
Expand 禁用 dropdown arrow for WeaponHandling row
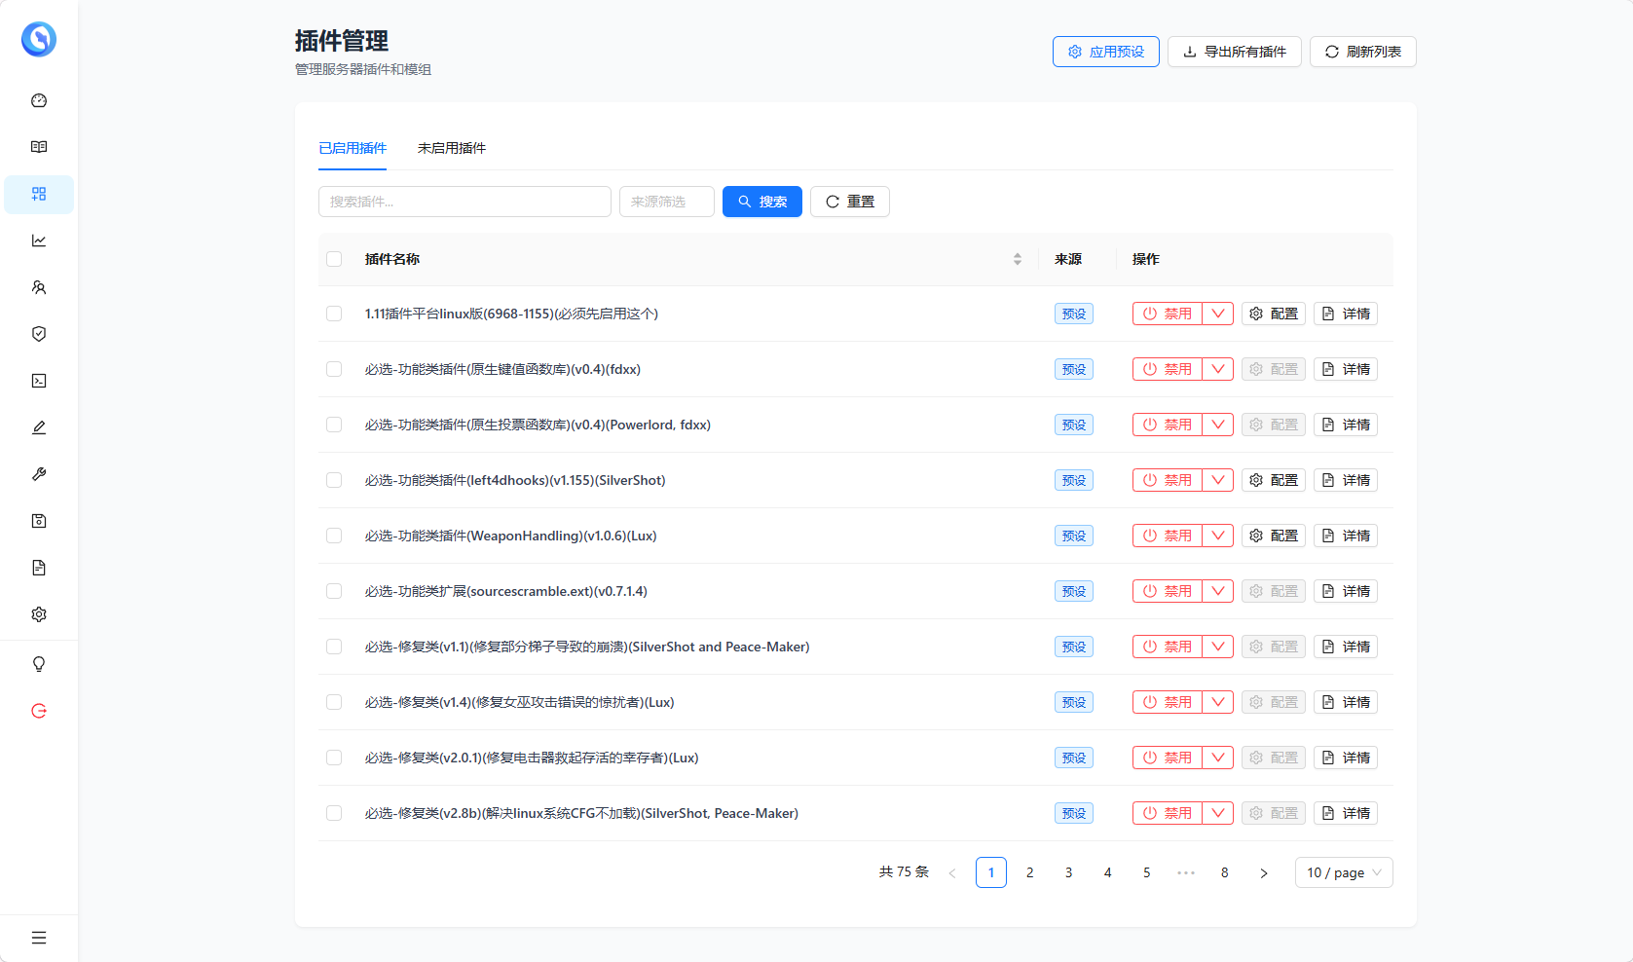(x=1218, y=536)
